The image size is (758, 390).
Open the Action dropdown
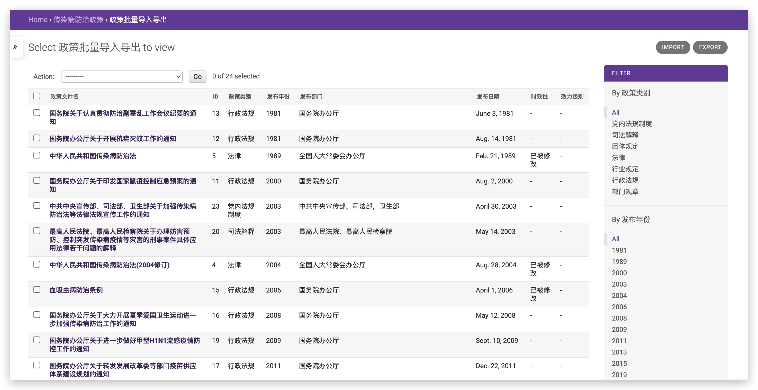122,76
